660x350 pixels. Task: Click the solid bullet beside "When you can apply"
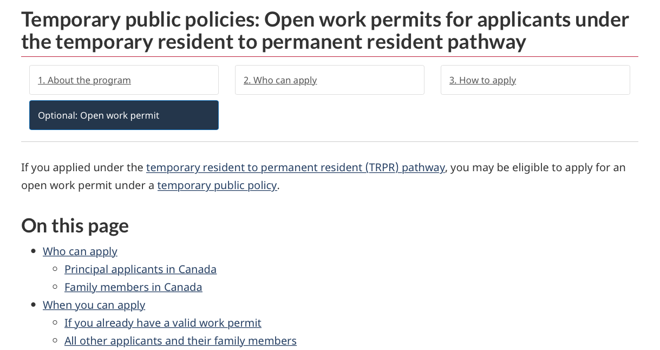pyautogui.click(x=33, y=305)
